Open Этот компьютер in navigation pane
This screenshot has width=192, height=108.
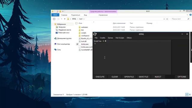tap(63, 44)
